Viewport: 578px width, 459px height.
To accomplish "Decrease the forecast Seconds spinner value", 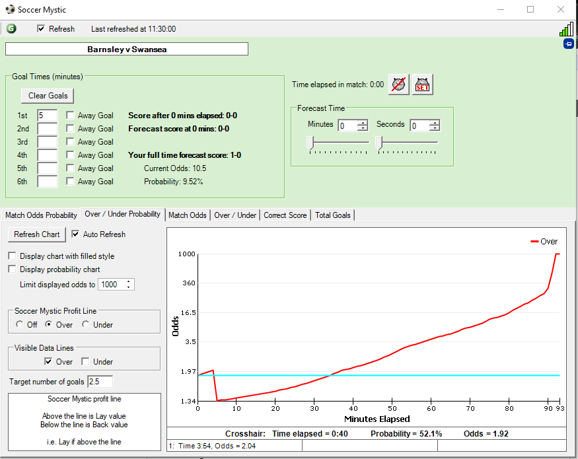I will click(x=434, y=128).
